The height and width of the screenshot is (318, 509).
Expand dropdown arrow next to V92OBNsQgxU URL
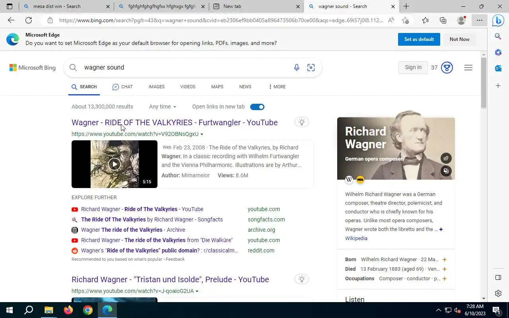[202, 134]
